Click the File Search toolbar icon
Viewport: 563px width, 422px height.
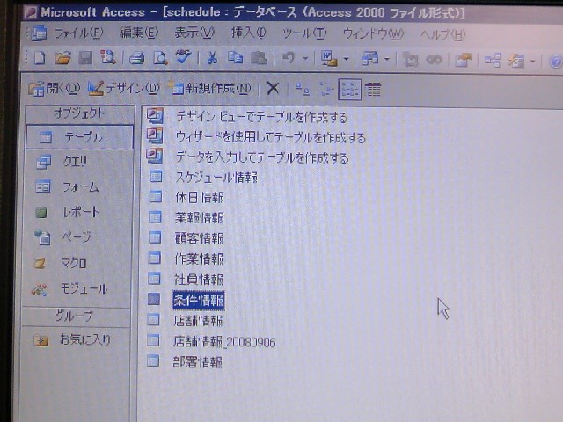pos(107,57)
